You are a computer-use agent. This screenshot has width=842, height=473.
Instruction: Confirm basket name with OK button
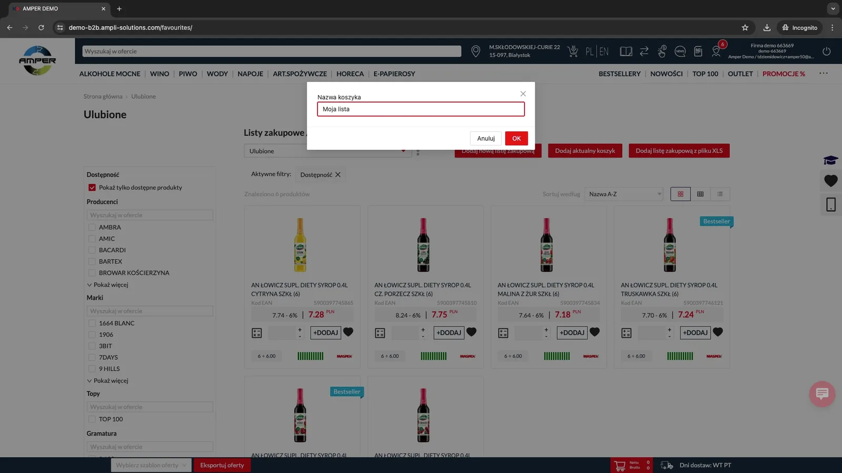coord(516,138)
